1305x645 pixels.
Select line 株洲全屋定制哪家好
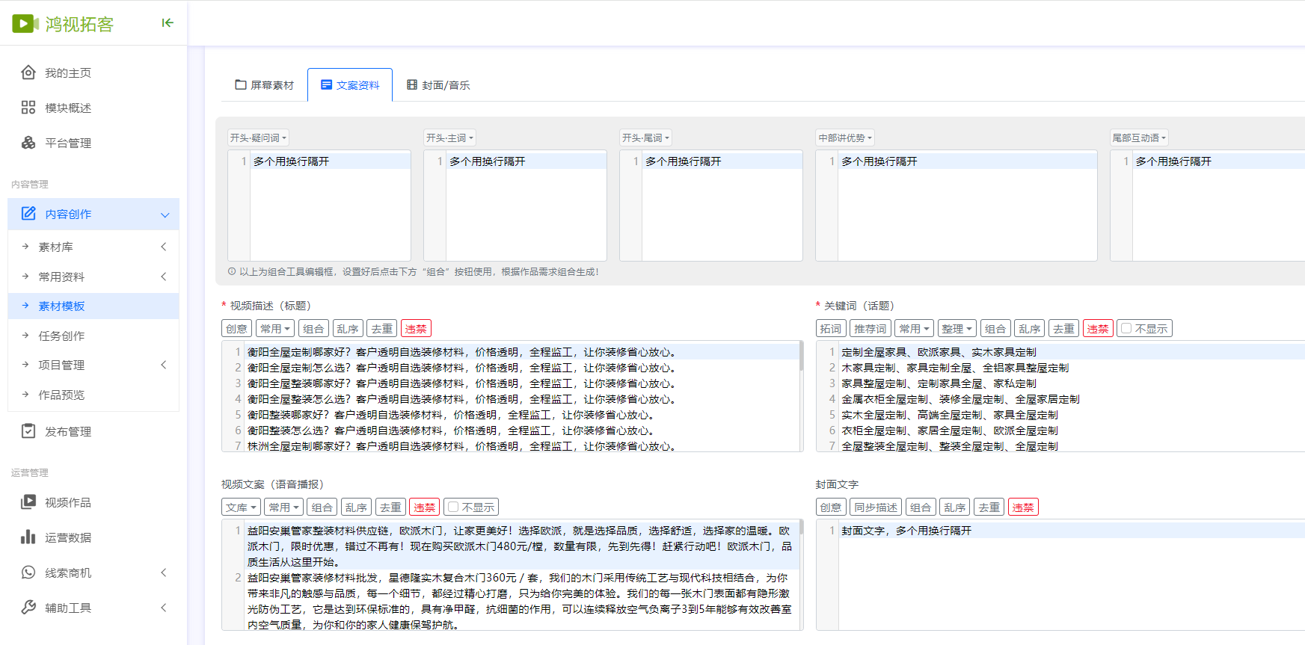pos(461,446)
